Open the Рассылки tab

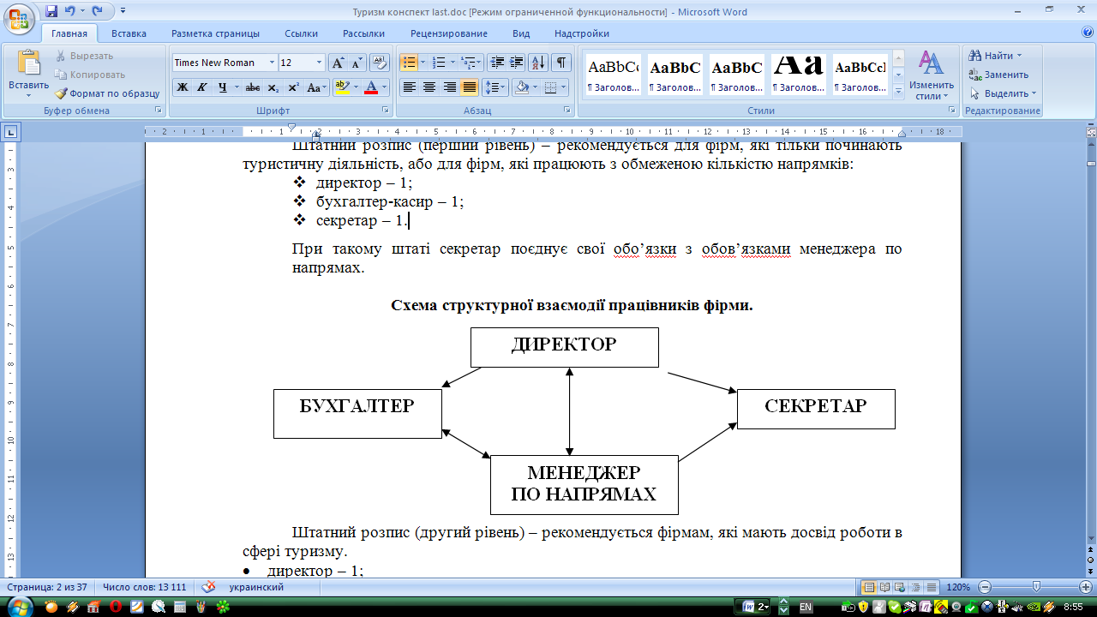tap(363, 33)
